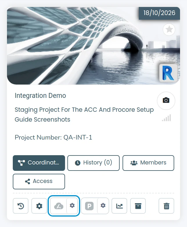187x227 pixels.
Task: Click the Staging Project description text
Action: click(84, 115)
